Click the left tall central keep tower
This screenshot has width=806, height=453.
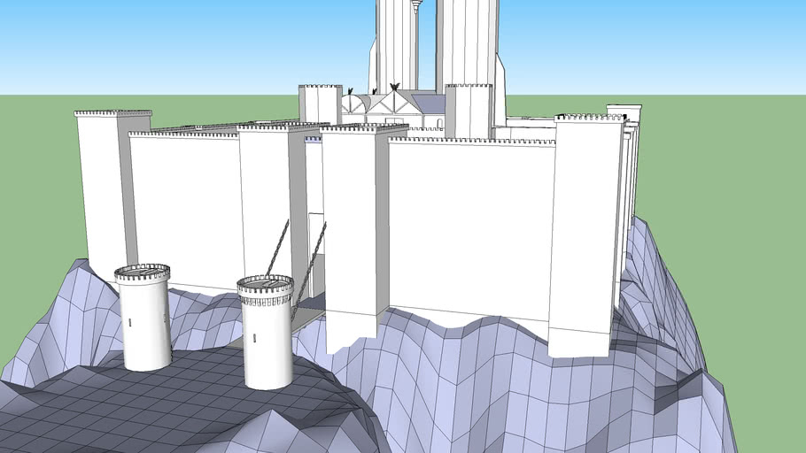(396, 44)
